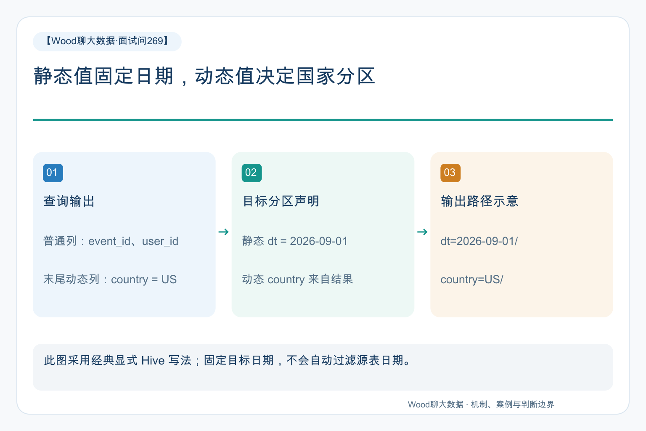Click the line 普通列：event_id、user_id
This screenshot has height=431, width=646.
pos(111,241)
